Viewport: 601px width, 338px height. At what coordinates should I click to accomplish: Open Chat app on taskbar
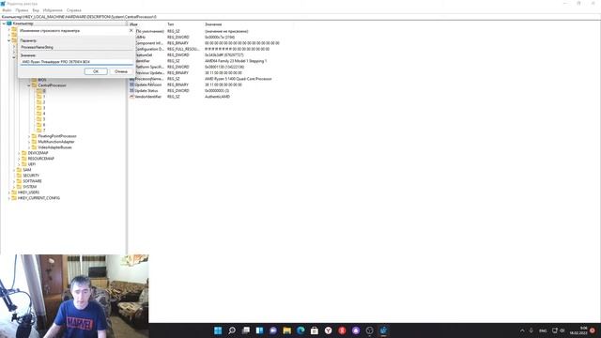click(273, 330)
